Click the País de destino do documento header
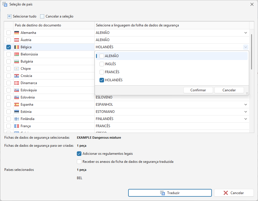Viewport: 258px width, 201px height. [54, 25]
